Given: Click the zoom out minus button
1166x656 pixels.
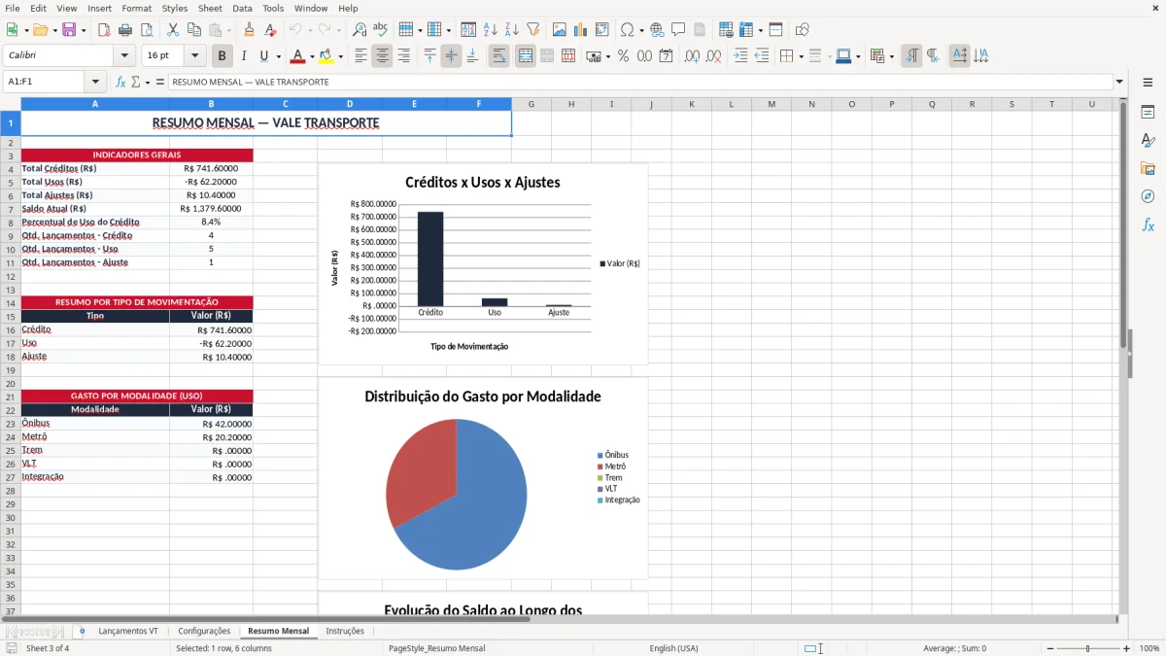Looking at the screenshot, I should pyautogui.click(x=1050, y=648).
